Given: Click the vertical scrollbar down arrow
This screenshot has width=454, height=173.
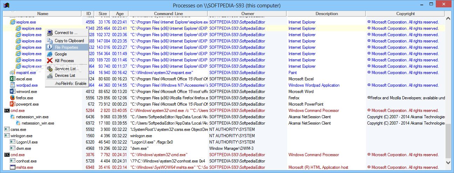Looking at the screenshot, I should (448, 162).
